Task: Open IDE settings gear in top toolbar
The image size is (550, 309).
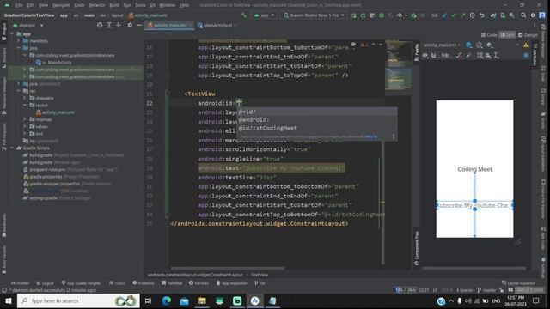Action: pyautogui.click(x=533, y=15)
